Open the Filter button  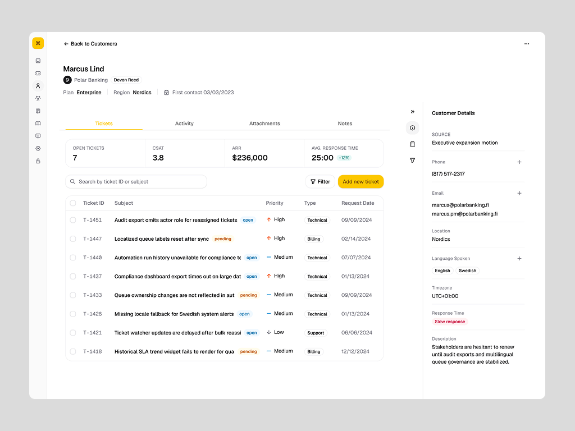320,181
